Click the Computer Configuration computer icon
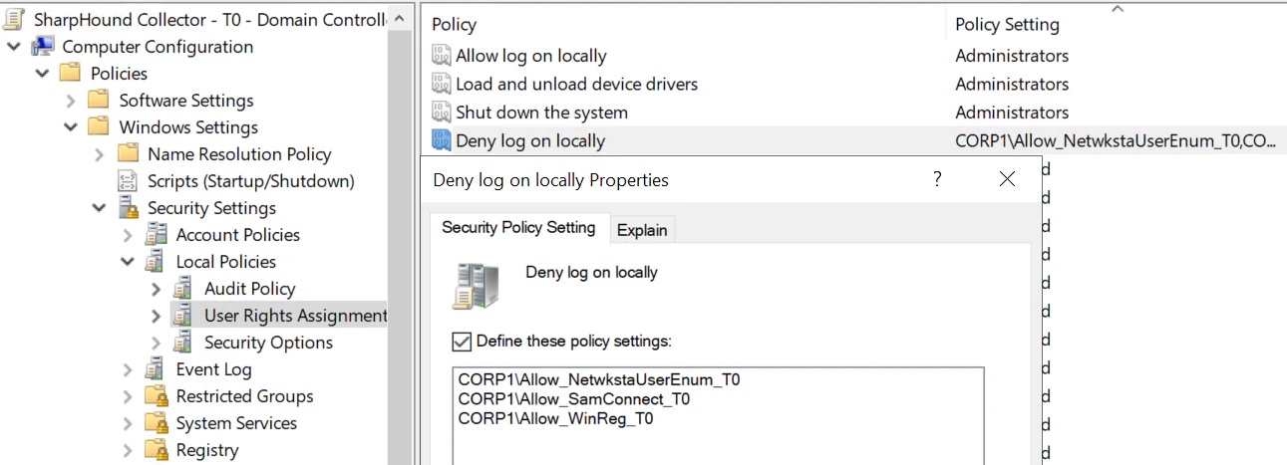The image size is (1287, 465). [44, 47]
